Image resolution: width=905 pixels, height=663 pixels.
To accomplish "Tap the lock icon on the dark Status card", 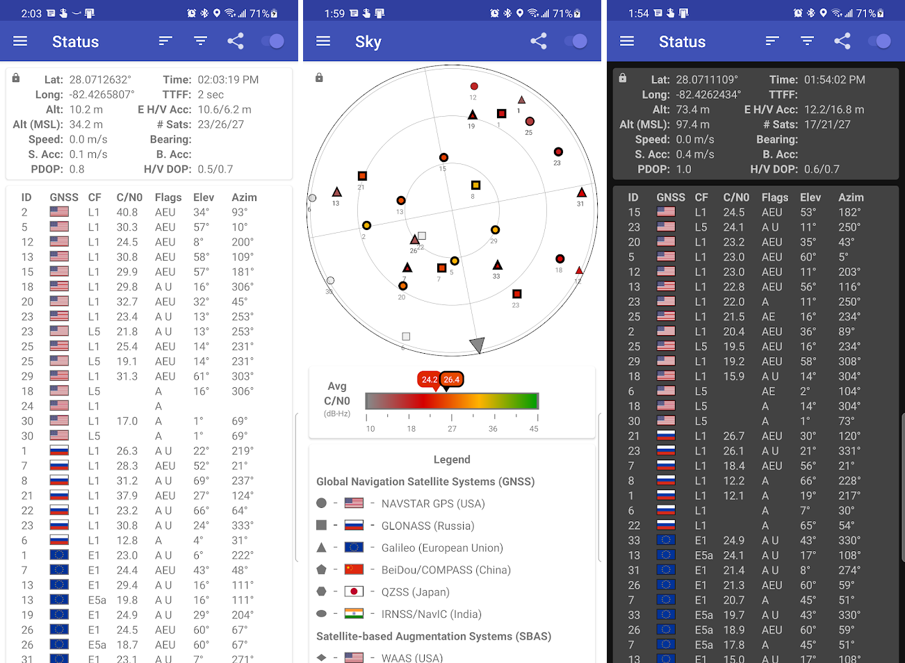I will pyautogui.click(x=623, y=78).
